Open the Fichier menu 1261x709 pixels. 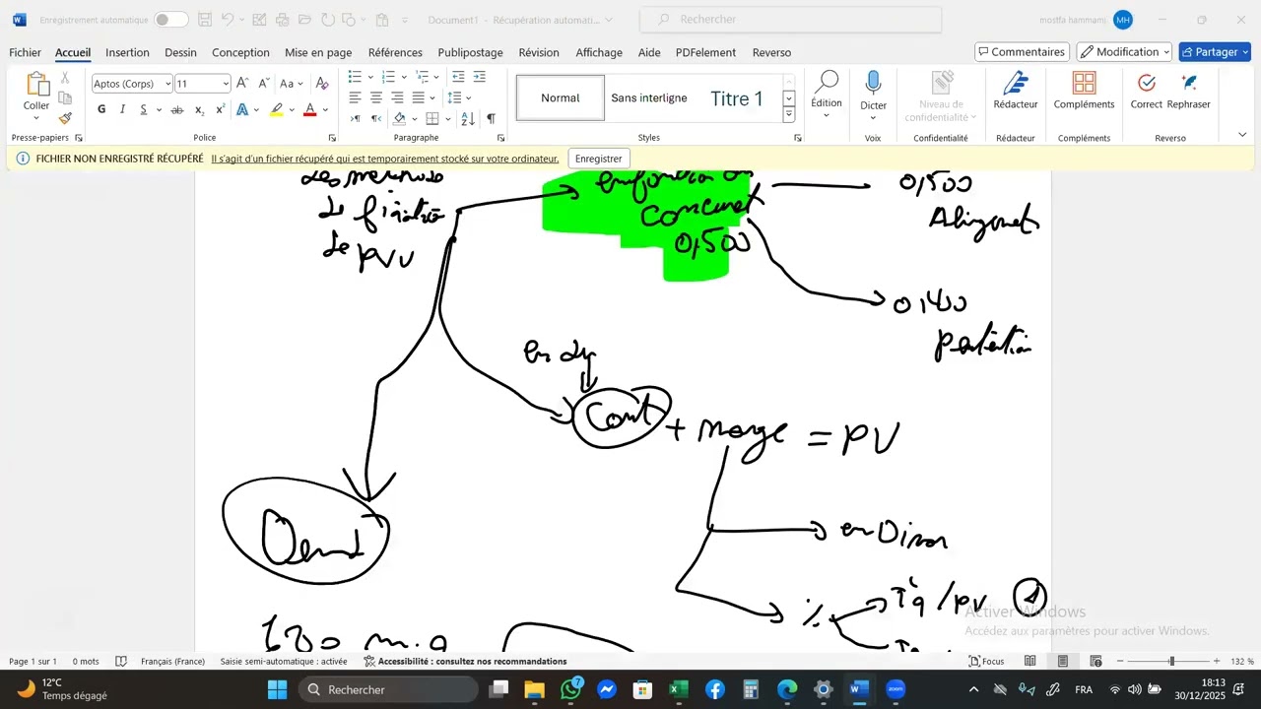(x=26, y=52)
